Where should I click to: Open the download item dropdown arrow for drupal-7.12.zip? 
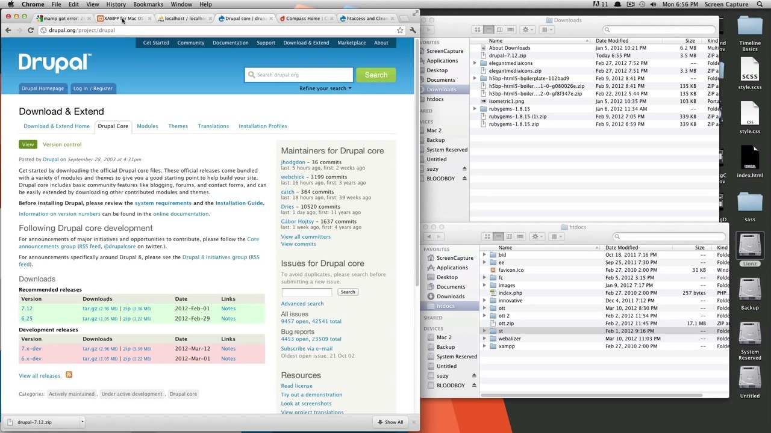[x=82, y=422]
